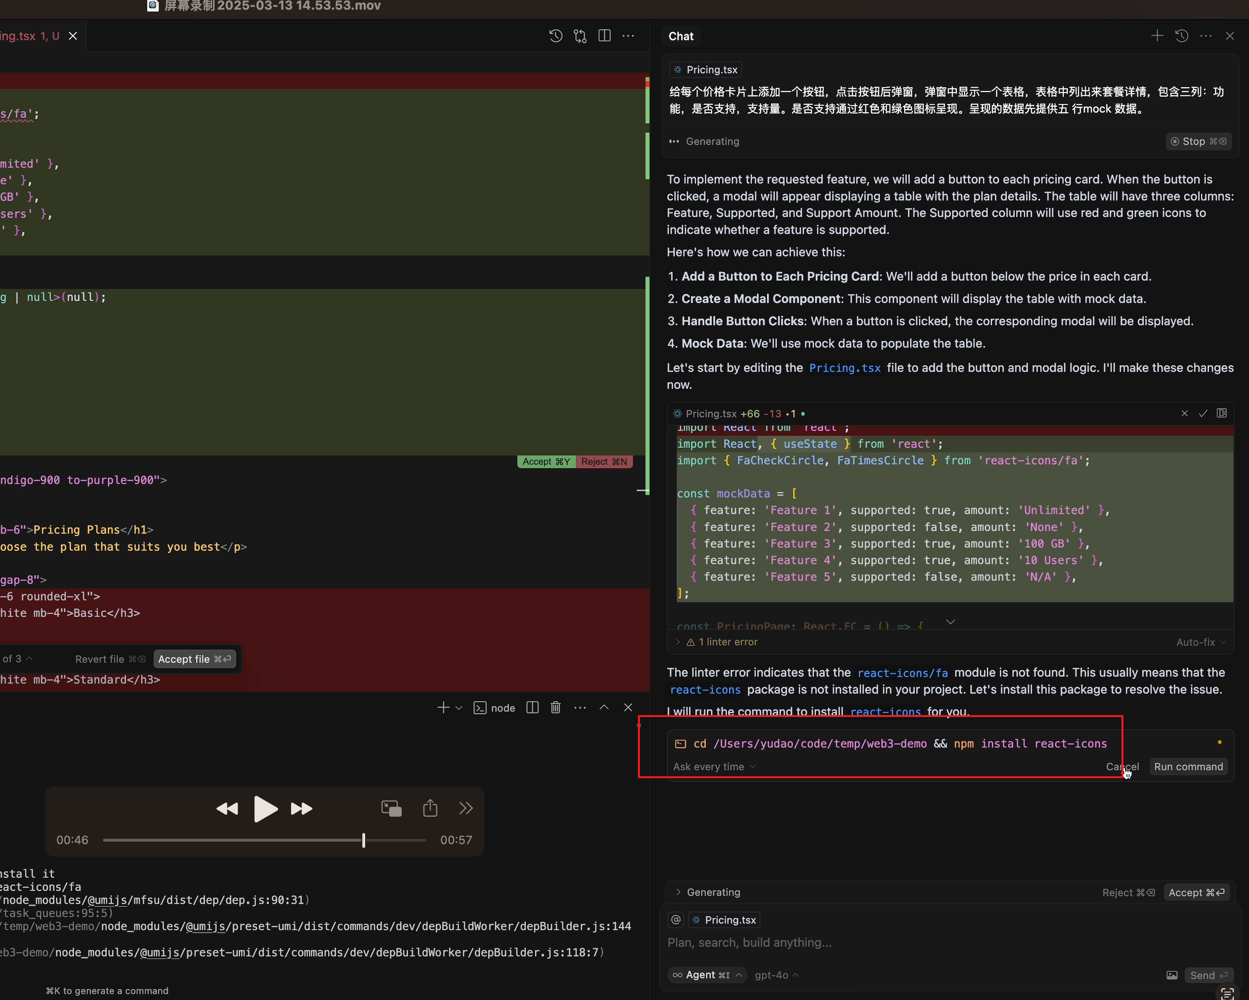Accept the Pricing.tsx diff with checkmark icon
Screen dimensions: 1249x1000
(x=1203, y=413)
